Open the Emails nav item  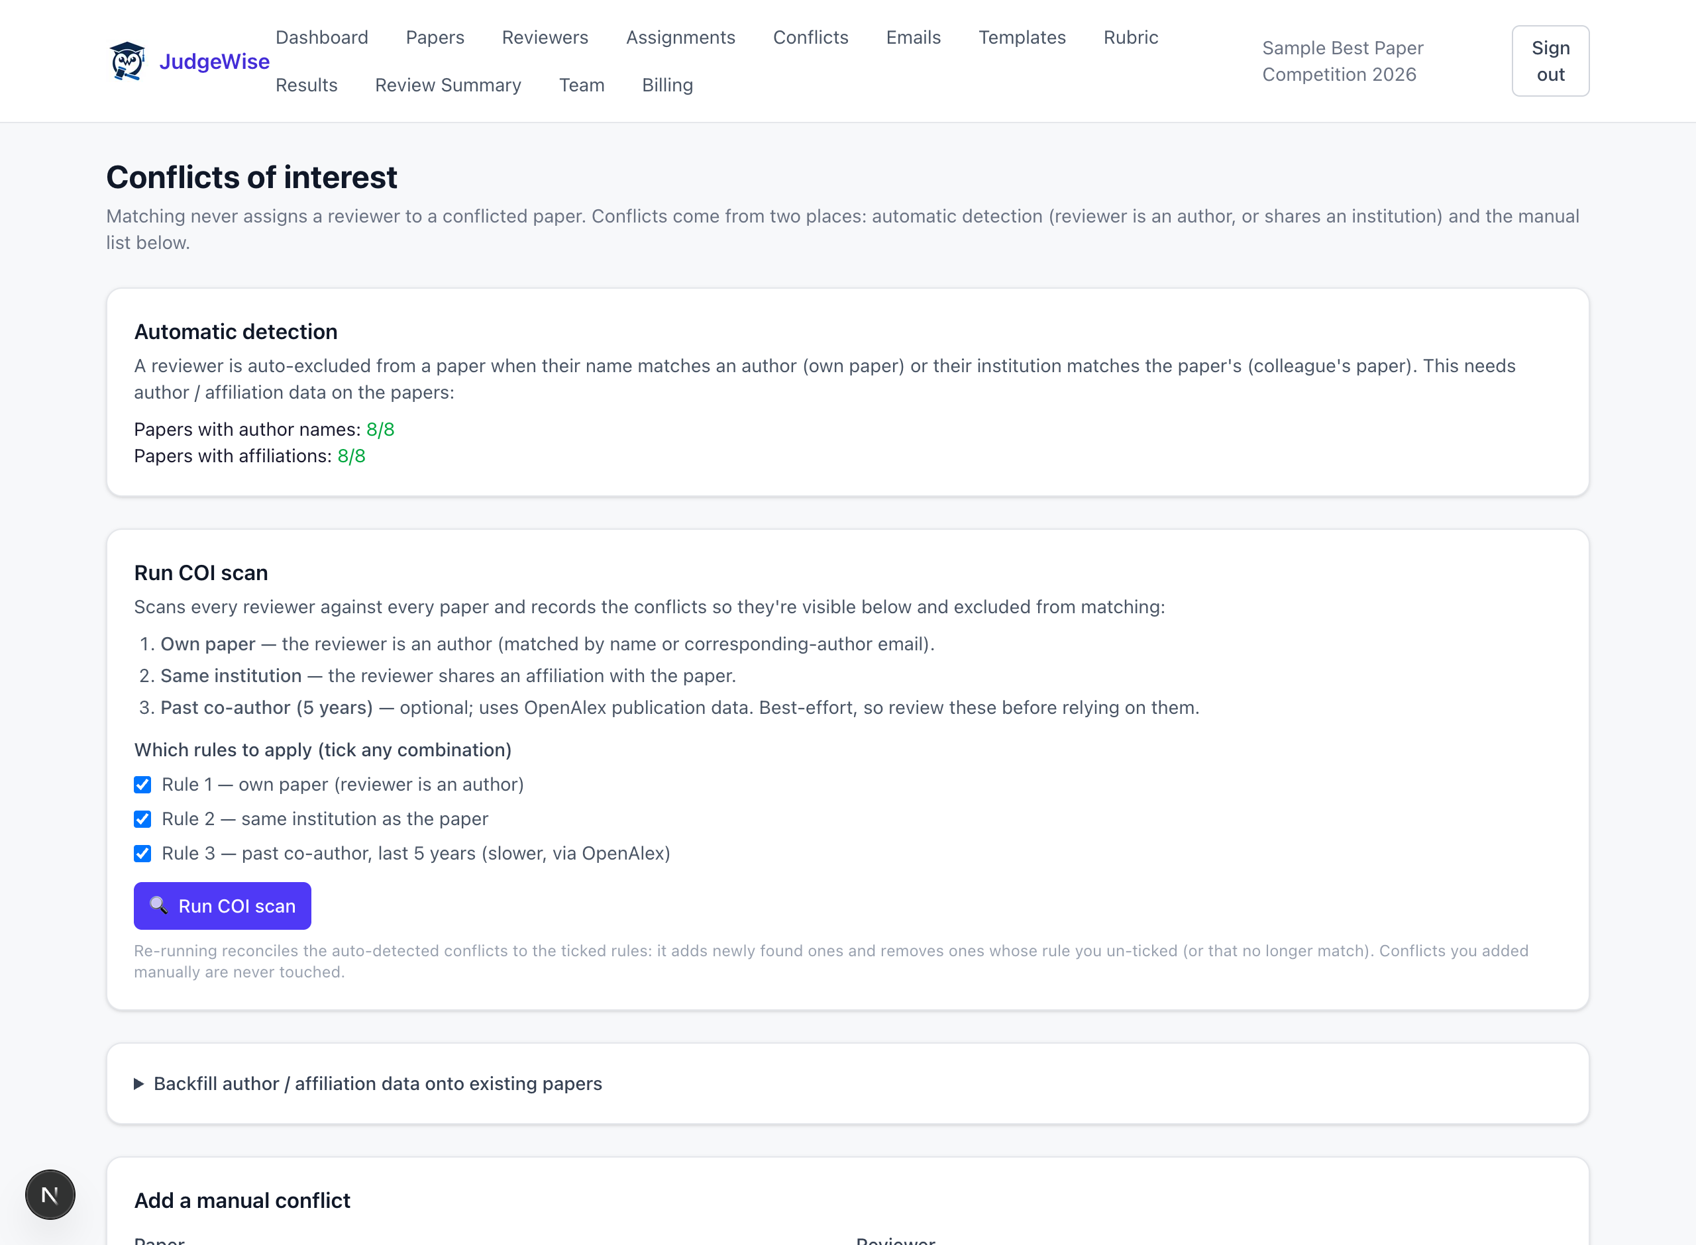coord(914,37)
